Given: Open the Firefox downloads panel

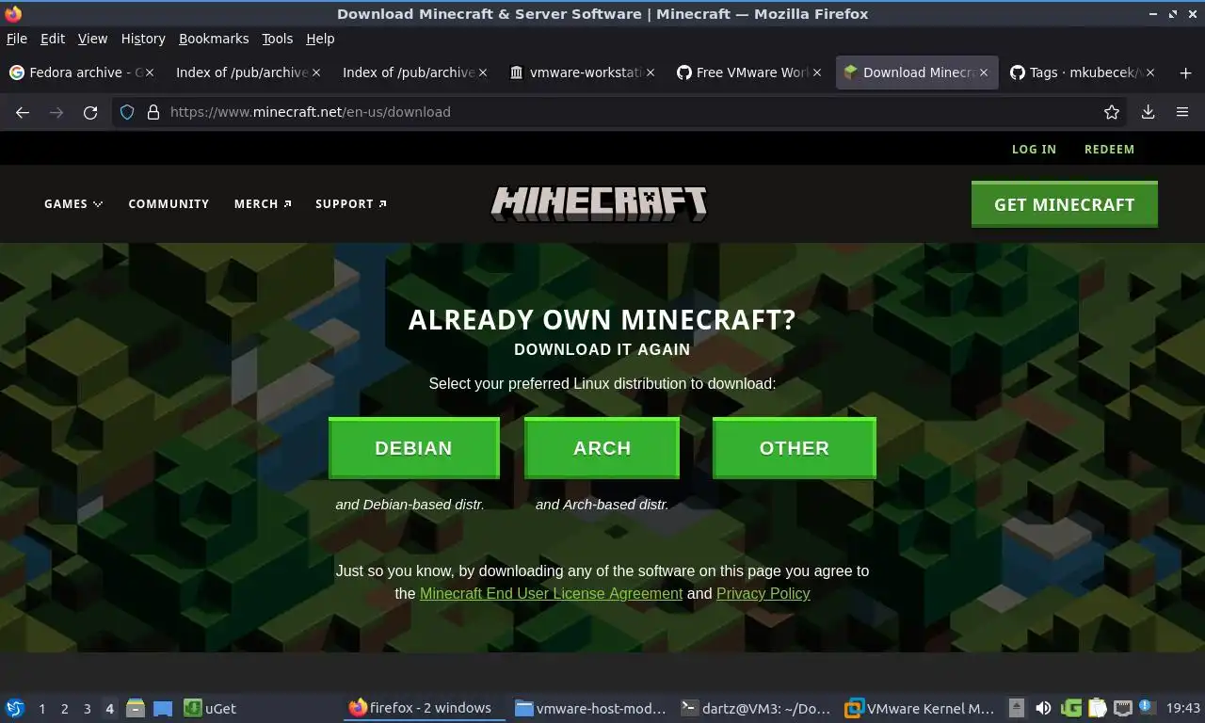Looking at the screenshot, I should (x=1148, y=112).
